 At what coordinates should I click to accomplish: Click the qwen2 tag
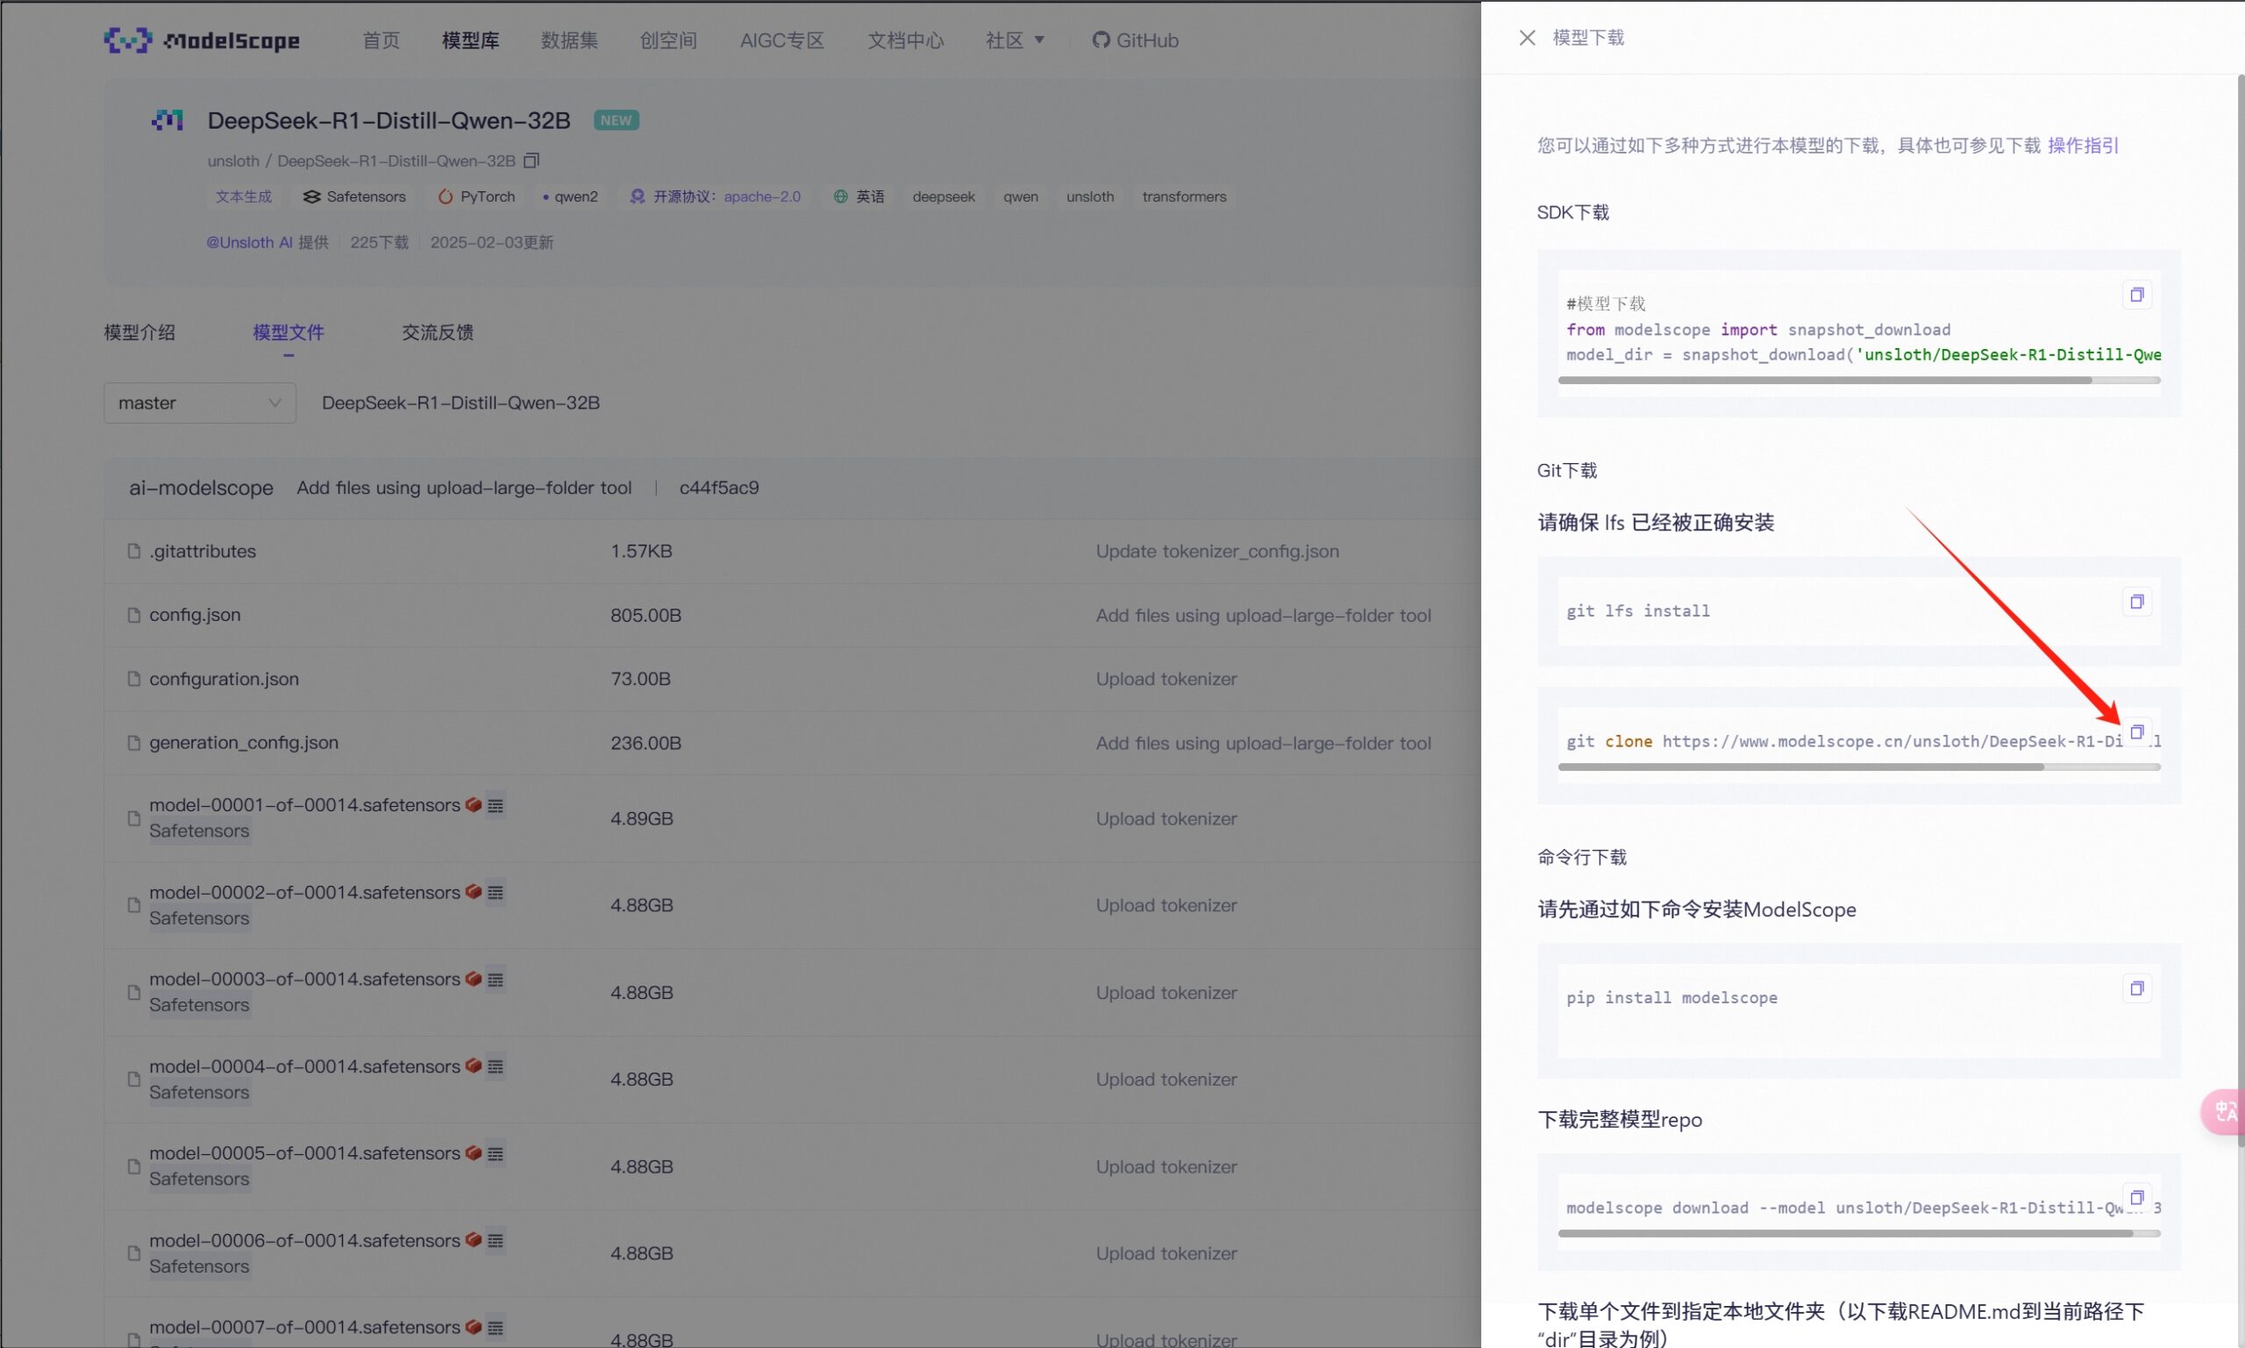[x=570, y=196]
